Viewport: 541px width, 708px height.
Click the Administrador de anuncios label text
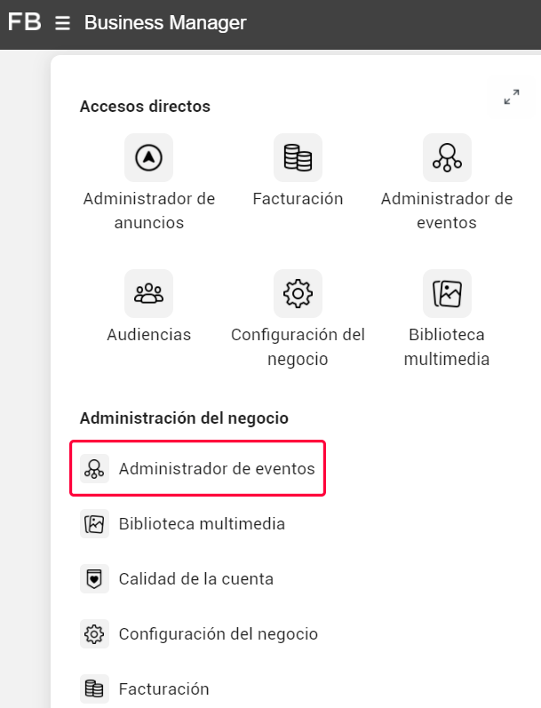pyautogui.click(x=149, y=211)
